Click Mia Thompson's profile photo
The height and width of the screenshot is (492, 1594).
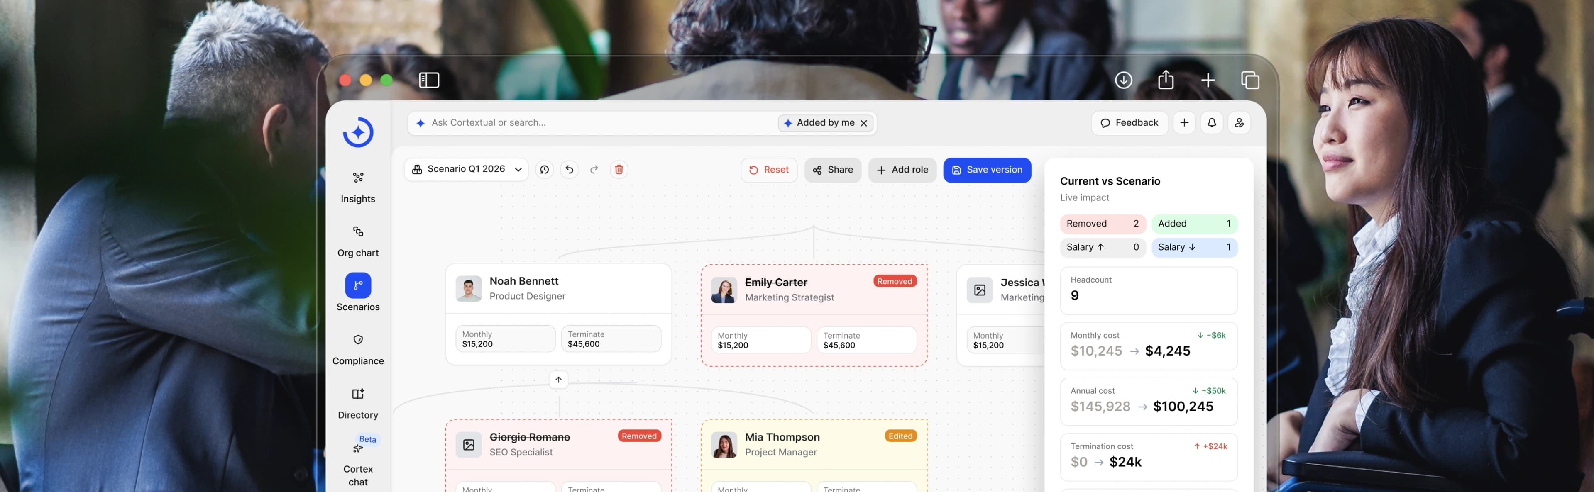(724, 444)
